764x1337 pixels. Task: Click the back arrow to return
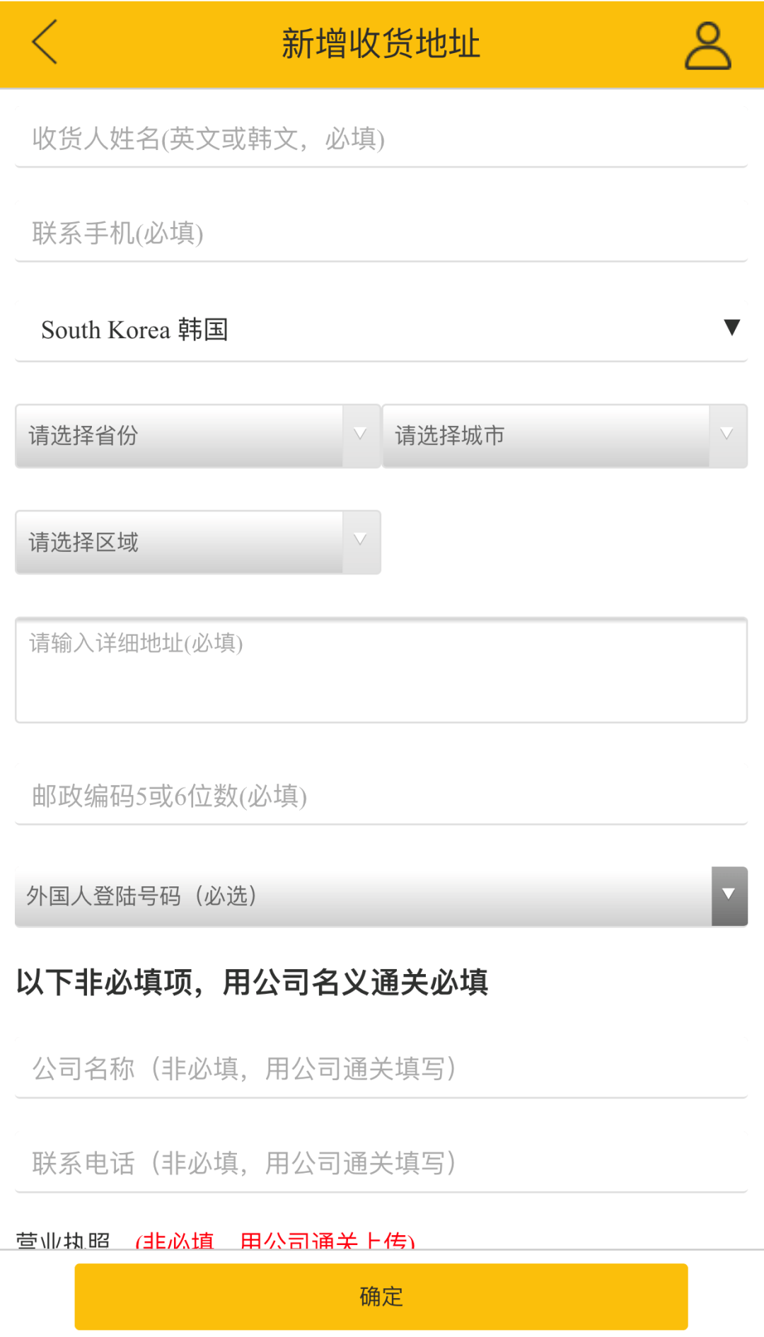click(44, 44)
